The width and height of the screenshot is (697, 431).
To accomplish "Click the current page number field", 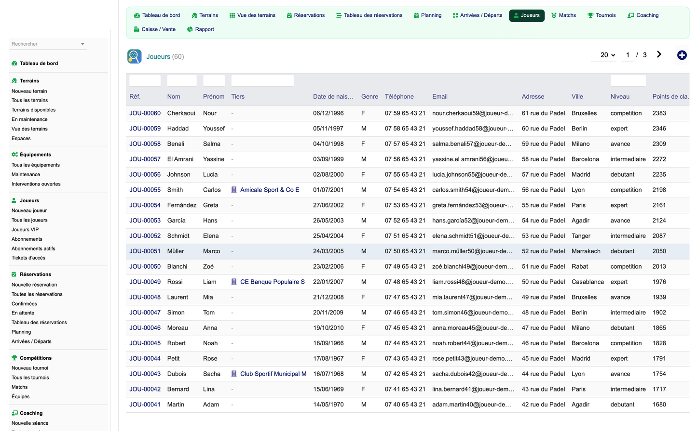I will click(x=628, y=55).
